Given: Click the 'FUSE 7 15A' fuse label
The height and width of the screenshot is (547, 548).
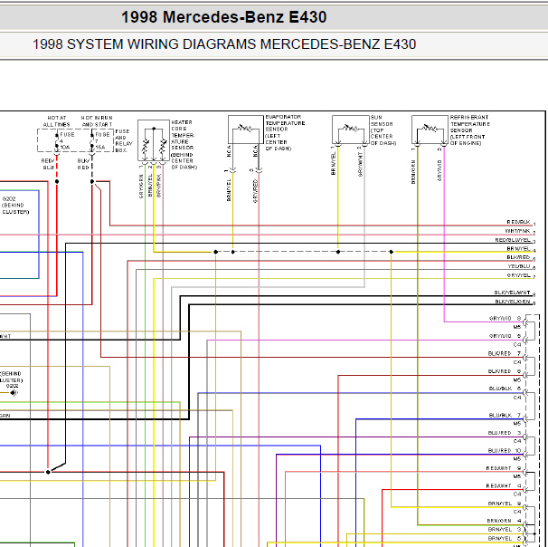Looking at the screenshot, I should (101, 140).
